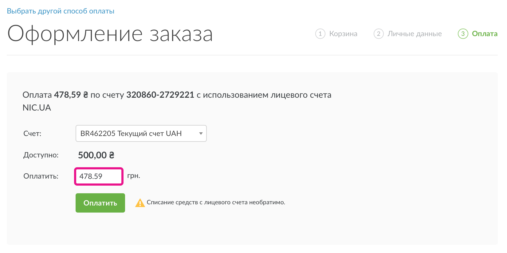Viewport: 507px width, 253px height.
Task: Click the yellow warning triangle icon
Action: pyautogui.click(x=140, y=203)
